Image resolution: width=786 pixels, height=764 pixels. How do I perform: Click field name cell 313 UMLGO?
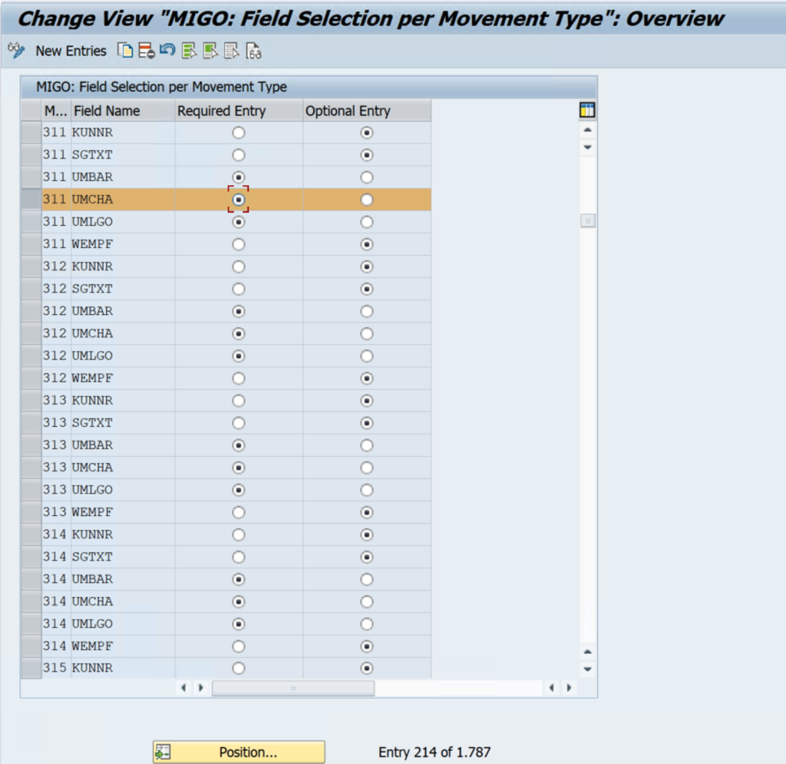point(122,490)
